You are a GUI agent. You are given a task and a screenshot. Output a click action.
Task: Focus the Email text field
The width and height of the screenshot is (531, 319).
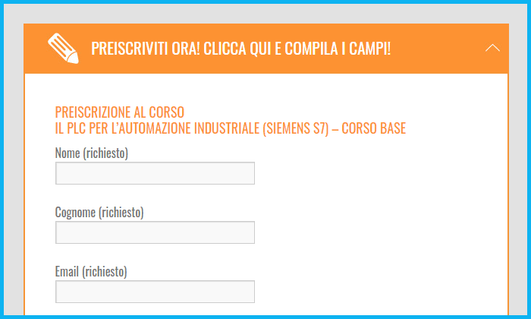(155, 292)
